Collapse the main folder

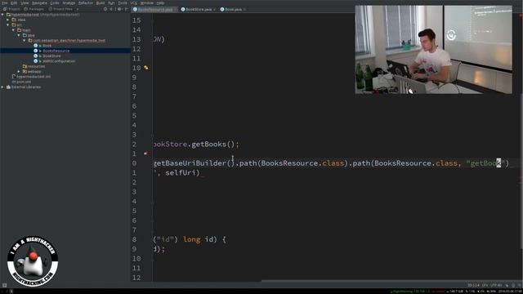pyautogui.click(x=13, y=30)
